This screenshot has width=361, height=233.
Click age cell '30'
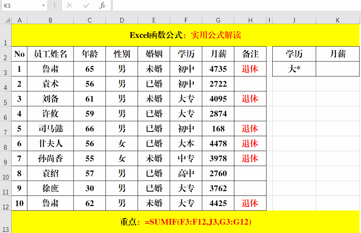click(x=89, y=188)
